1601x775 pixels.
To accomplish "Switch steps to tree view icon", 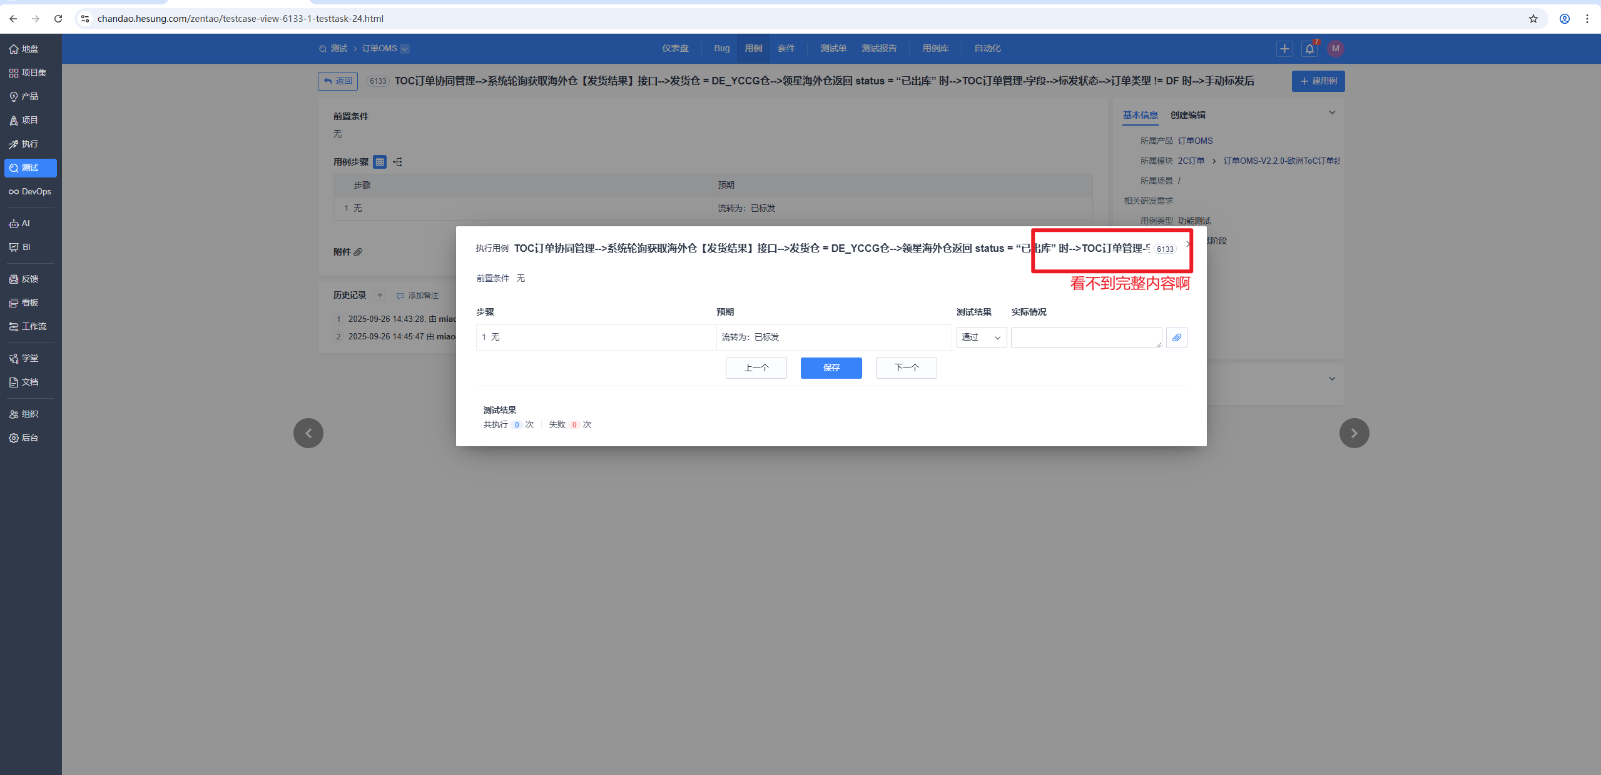I will 398,162.
